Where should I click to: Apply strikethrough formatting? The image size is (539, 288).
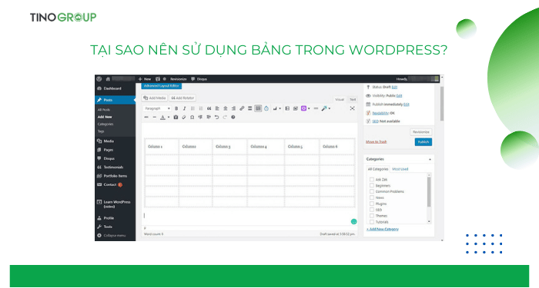[x=146, y=118]
